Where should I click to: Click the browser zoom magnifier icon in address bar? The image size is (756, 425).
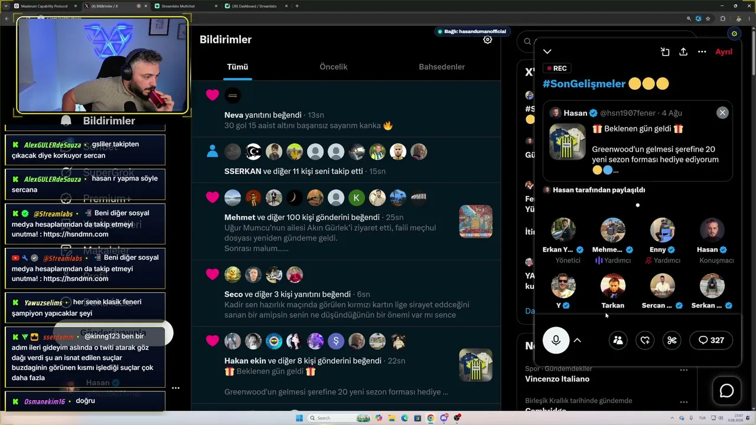click(688, 18)
